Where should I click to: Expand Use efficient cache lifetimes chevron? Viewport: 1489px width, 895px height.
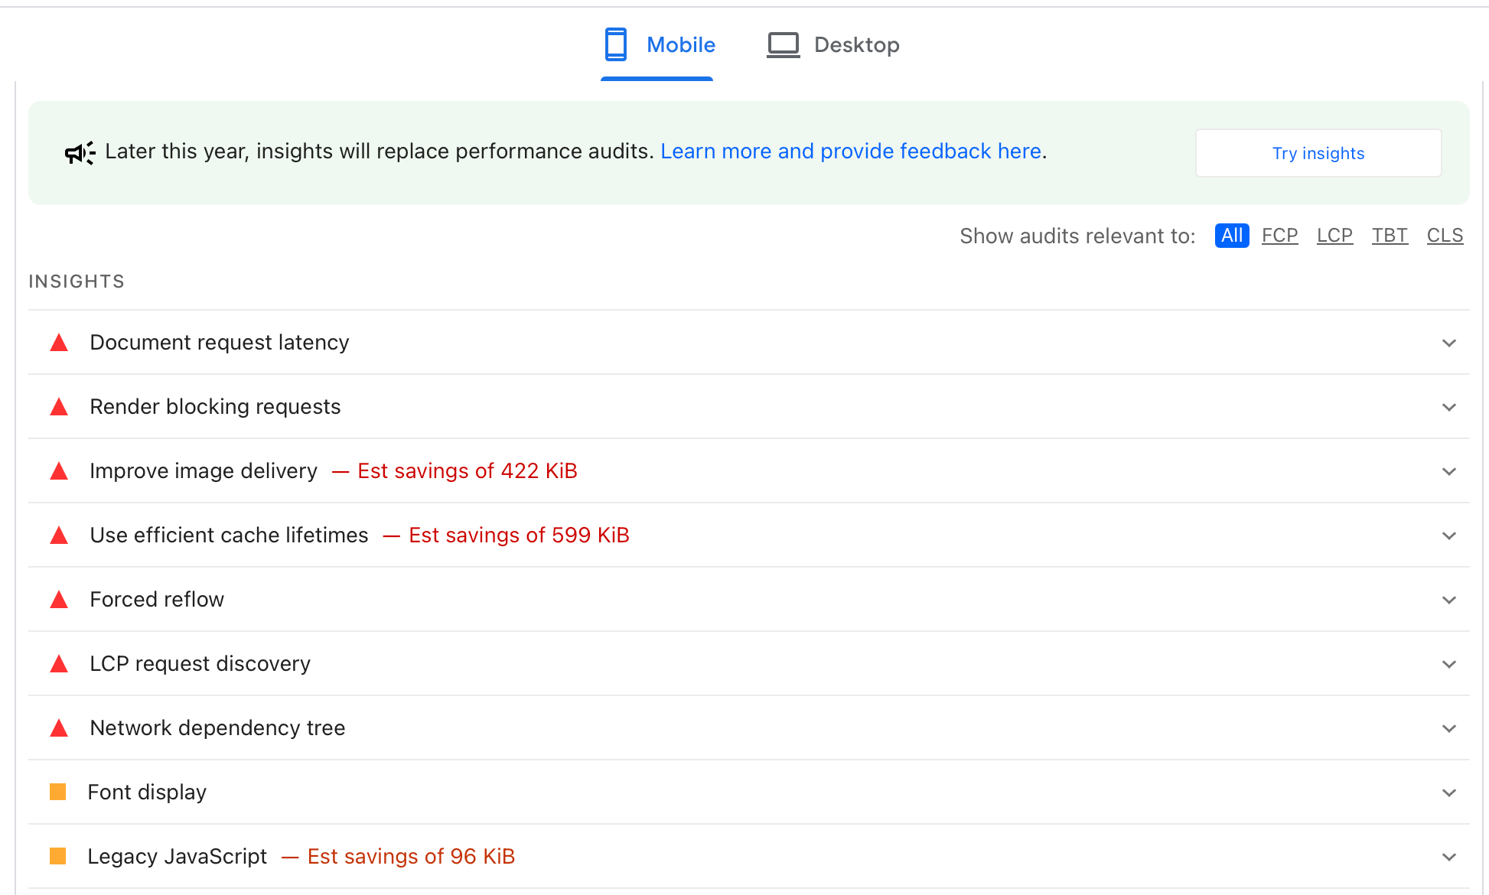click(1449, 535)
